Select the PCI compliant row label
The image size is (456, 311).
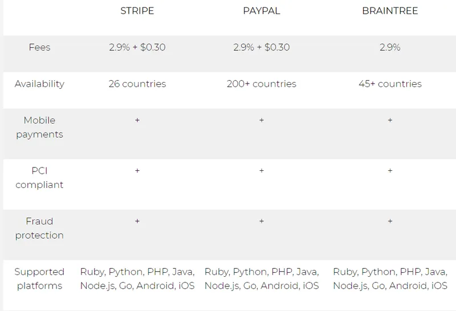[x=39, y=178]
